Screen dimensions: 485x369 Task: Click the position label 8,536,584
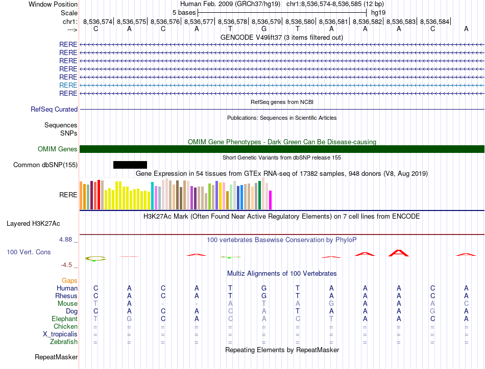coord(434,21)
